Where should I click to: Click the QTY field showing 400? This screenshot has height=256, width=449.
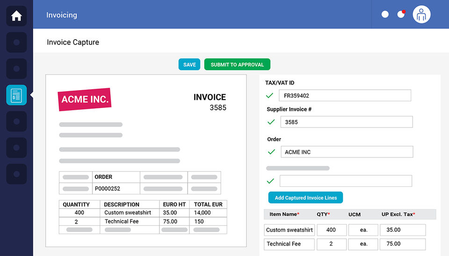pyautogui.click(x=332, y=230)
